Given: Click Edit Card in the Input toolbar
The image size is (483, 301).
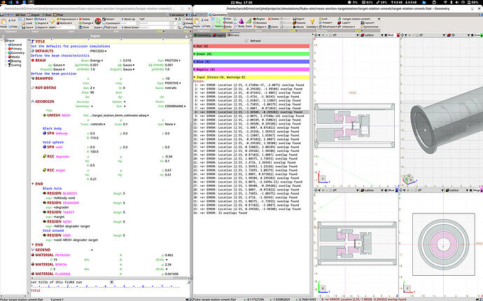Looking at the screenshot, I should (x=109, y=27).
